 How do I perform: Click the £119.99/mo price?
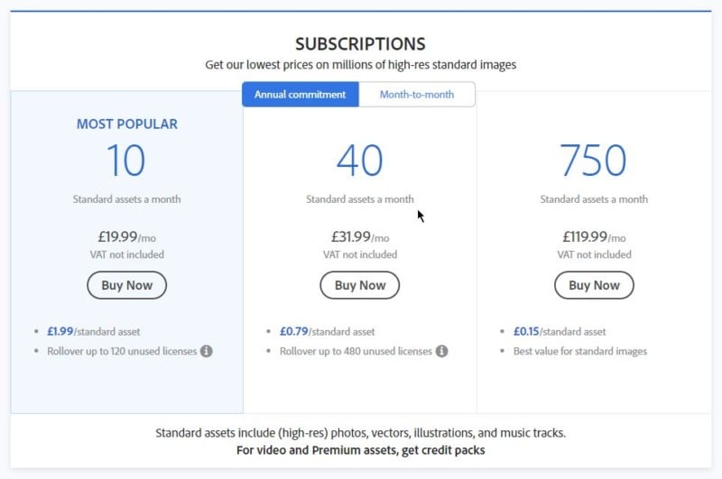click(593, 237)
